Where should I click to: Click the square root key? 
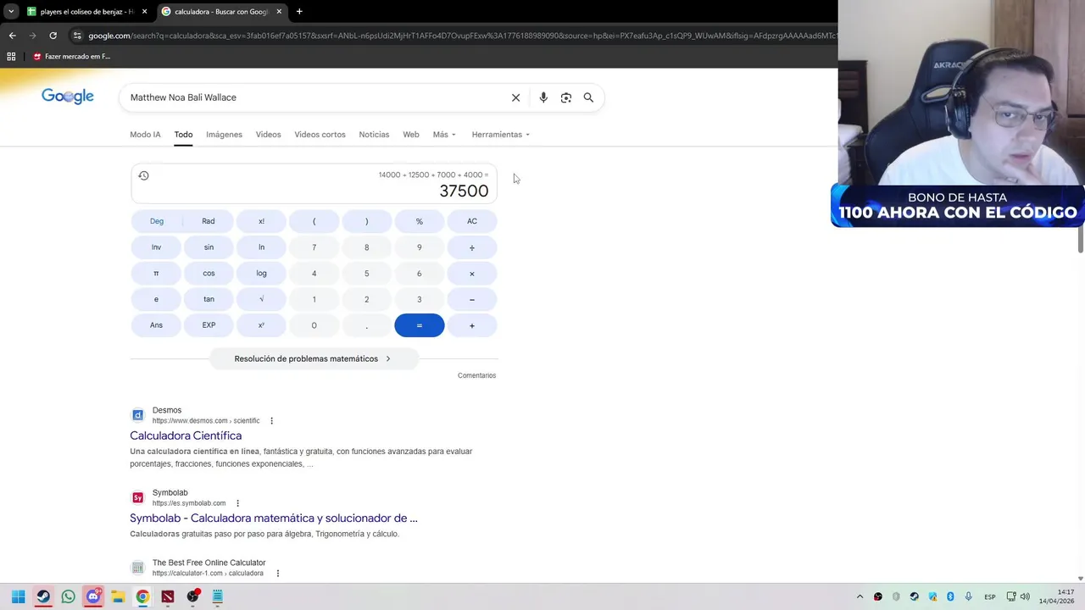(261, 299)
